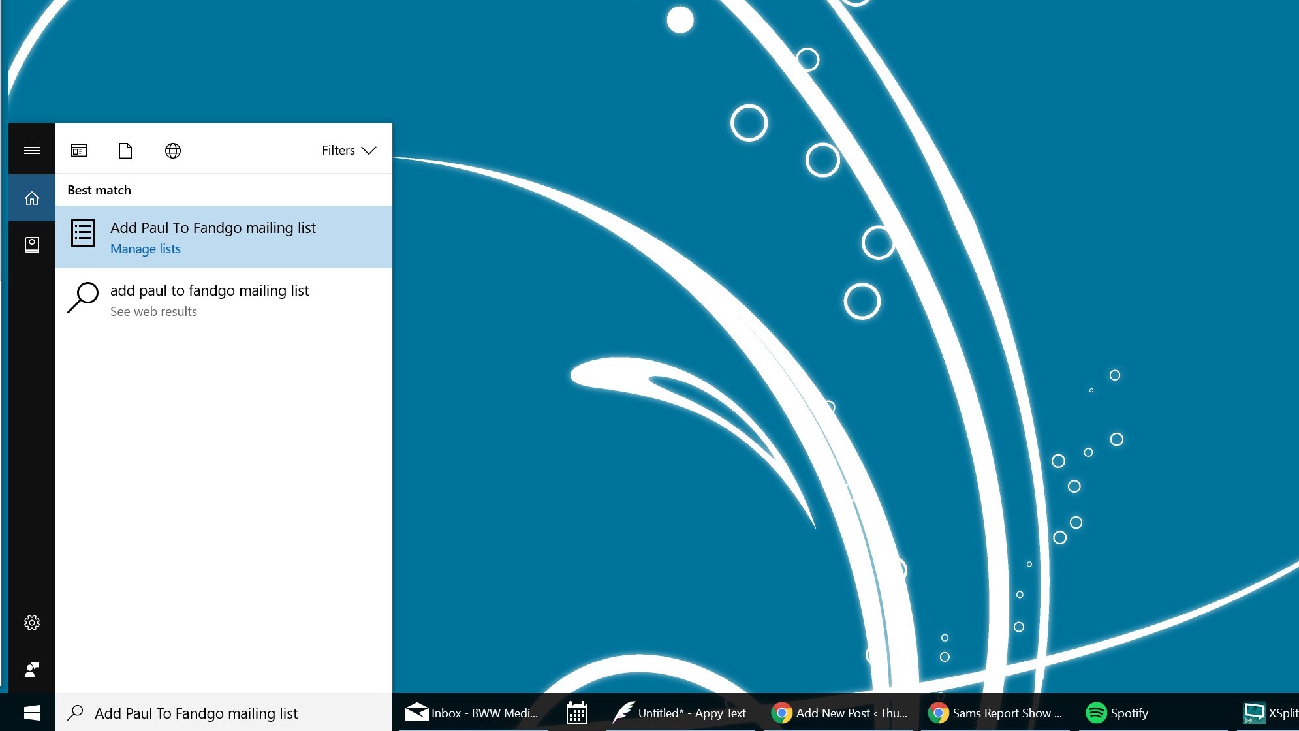Open web results for add paul to fandgo

click(209, 299)
